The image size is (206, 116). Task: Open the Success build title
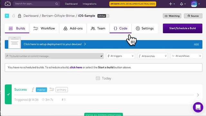click(21, 90)
